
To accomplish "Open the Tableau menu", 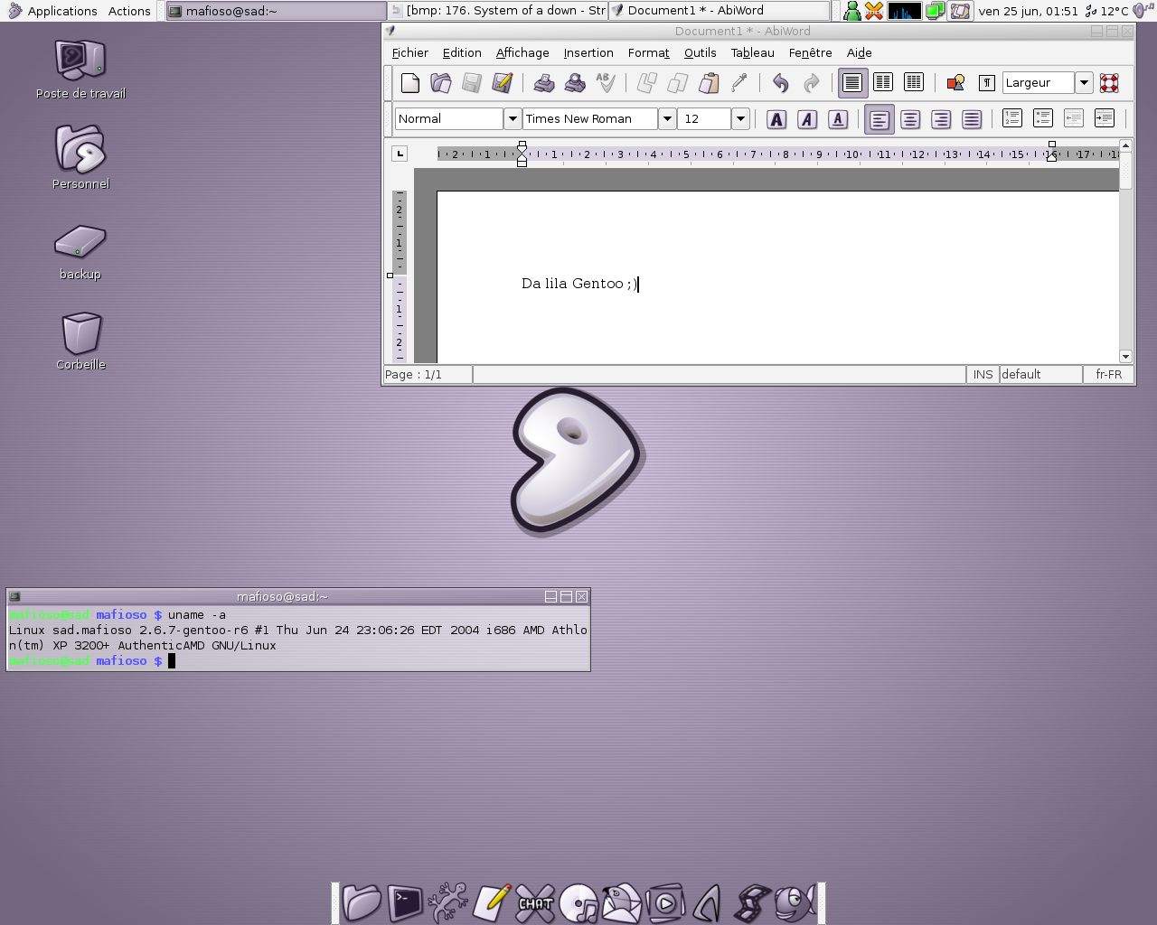I will click(753, 53).
